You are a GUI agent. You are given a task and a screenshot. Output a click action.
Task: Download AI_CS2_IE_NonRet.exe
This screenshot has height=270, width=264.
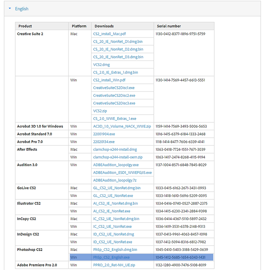[x=112, y=211]
